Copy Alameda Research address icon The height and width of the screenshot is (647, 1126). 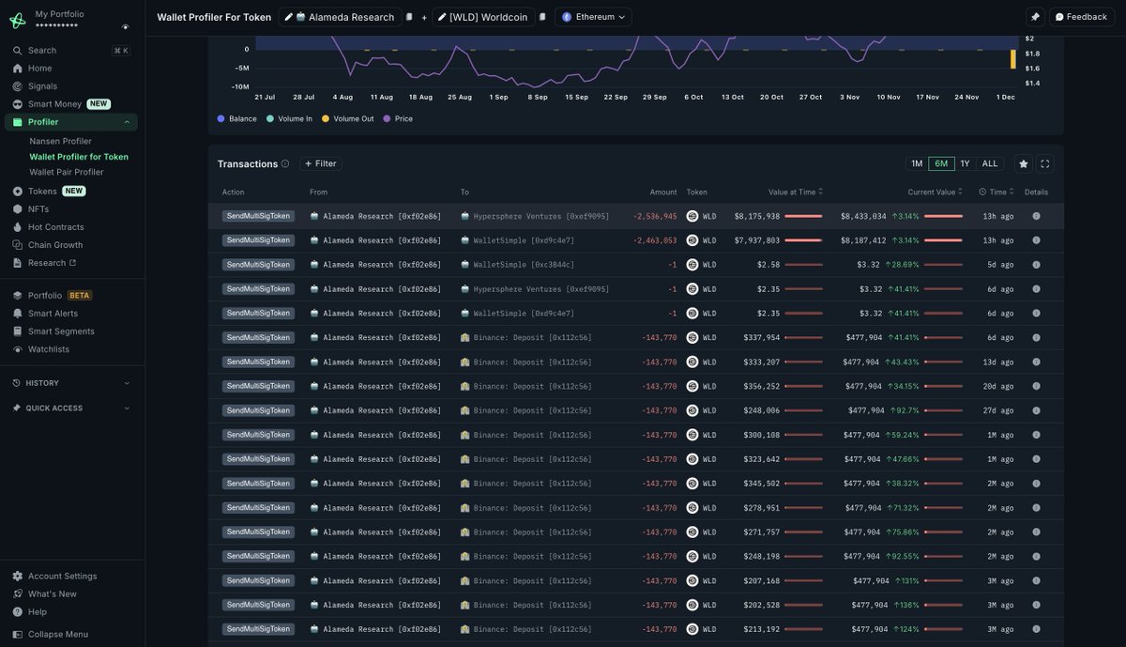click(409, 17)
